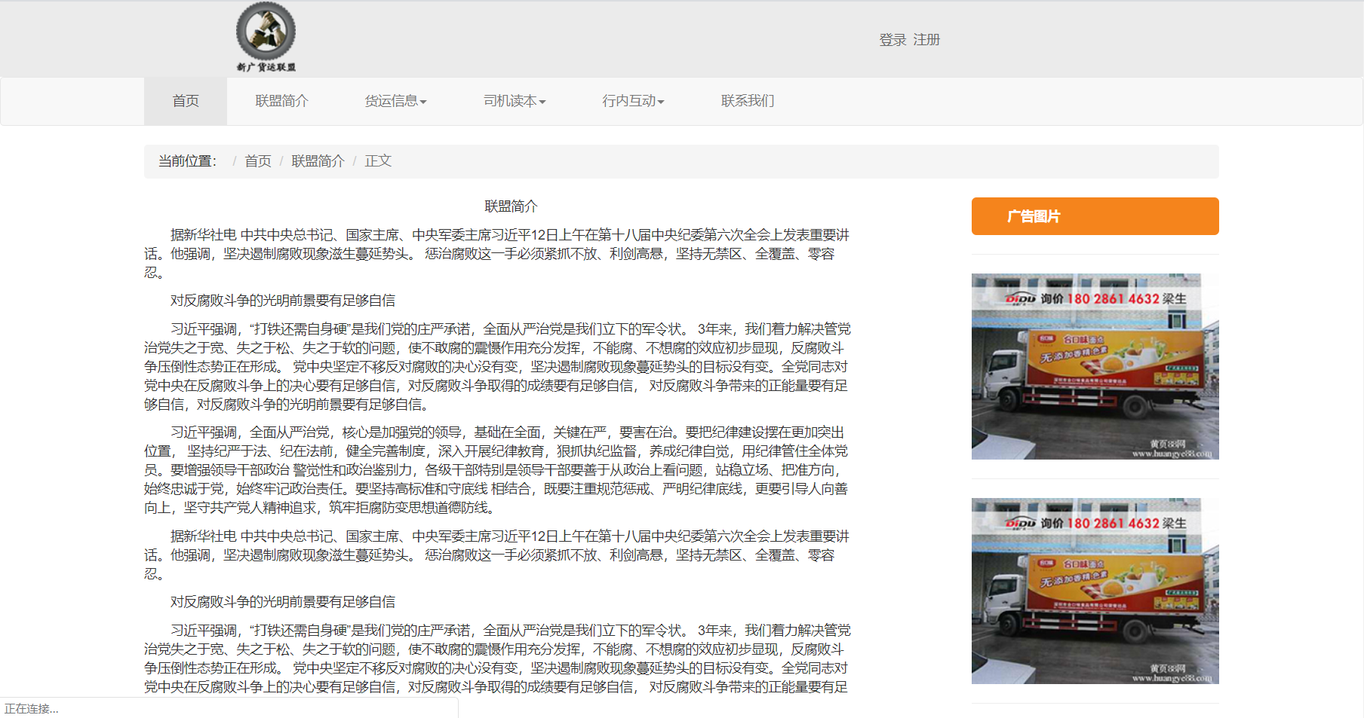Click the 当前位置 breadcrumb label

click(x=187, y=161)
